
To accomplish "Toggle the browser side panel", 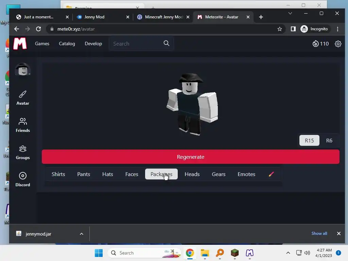I will point(293,29).
